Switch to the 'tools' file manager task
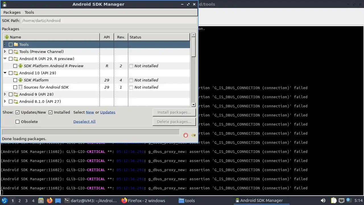The width and height of the screenshot is (364, 205). click(205, 200)
